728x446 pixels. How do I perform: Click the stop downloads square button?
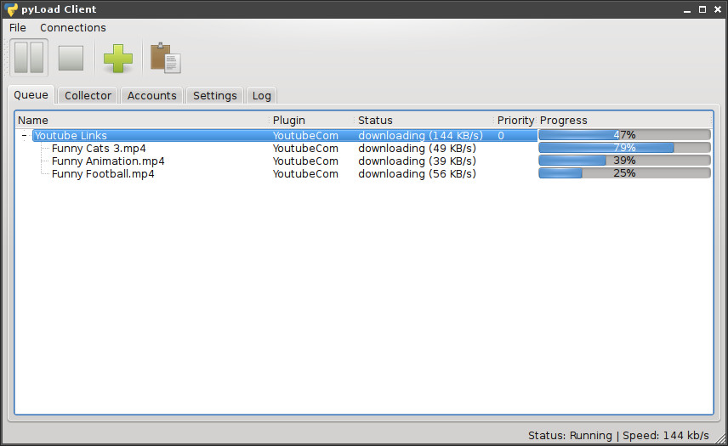coord(71,58)
